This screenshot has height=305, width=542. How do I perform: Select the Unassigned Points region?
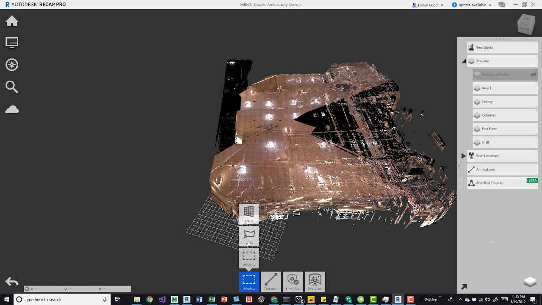click(x=505, y=75)
